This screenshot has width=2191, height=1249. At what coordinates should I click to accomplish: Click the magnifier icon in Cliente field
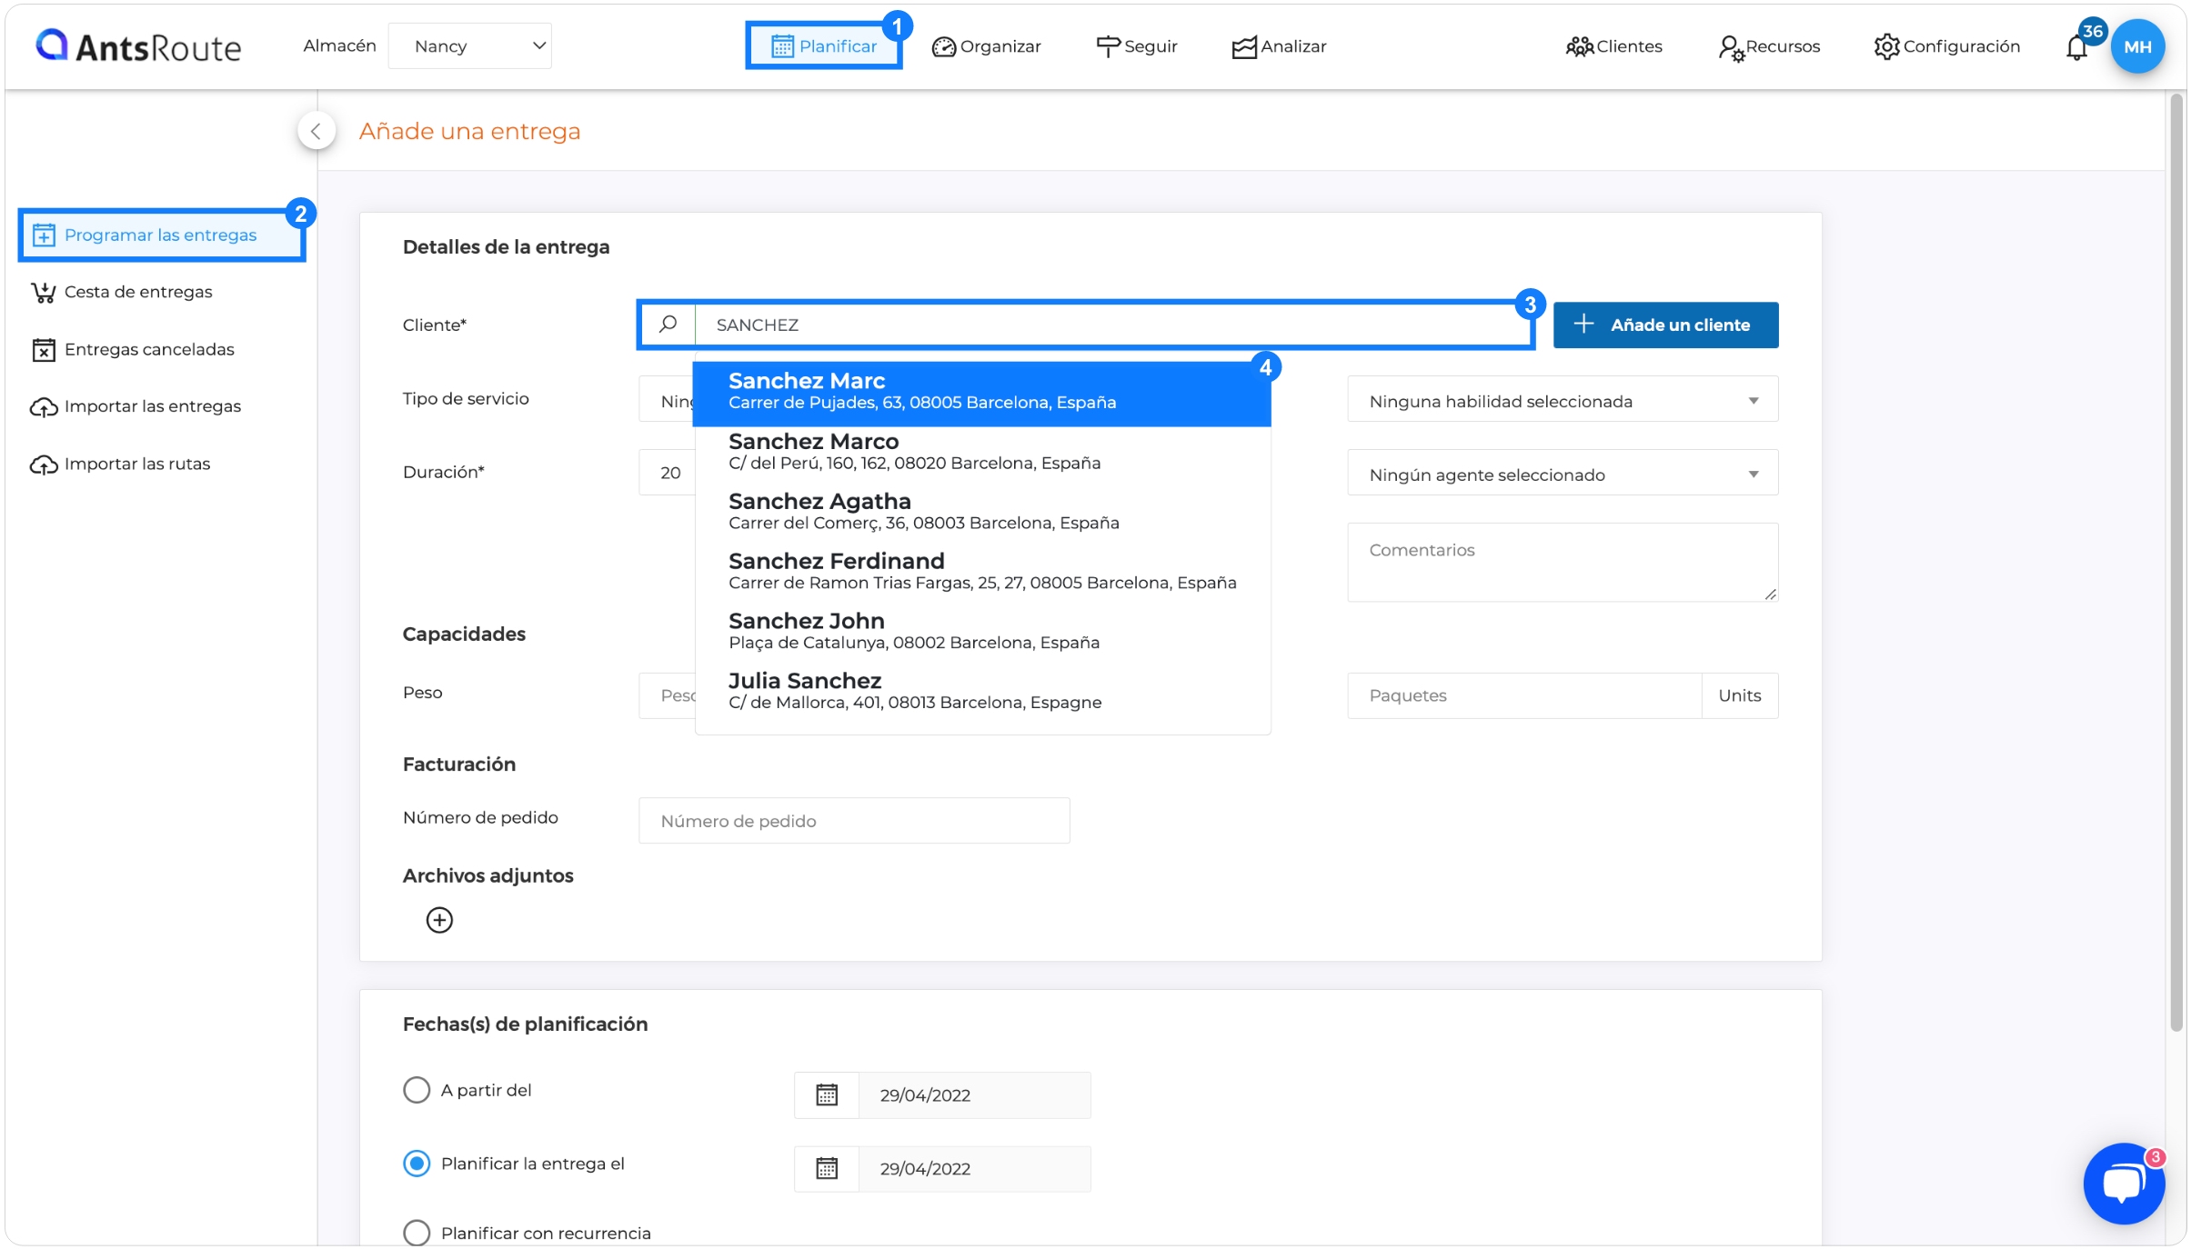pyautogui.click(x=668, y=325)
